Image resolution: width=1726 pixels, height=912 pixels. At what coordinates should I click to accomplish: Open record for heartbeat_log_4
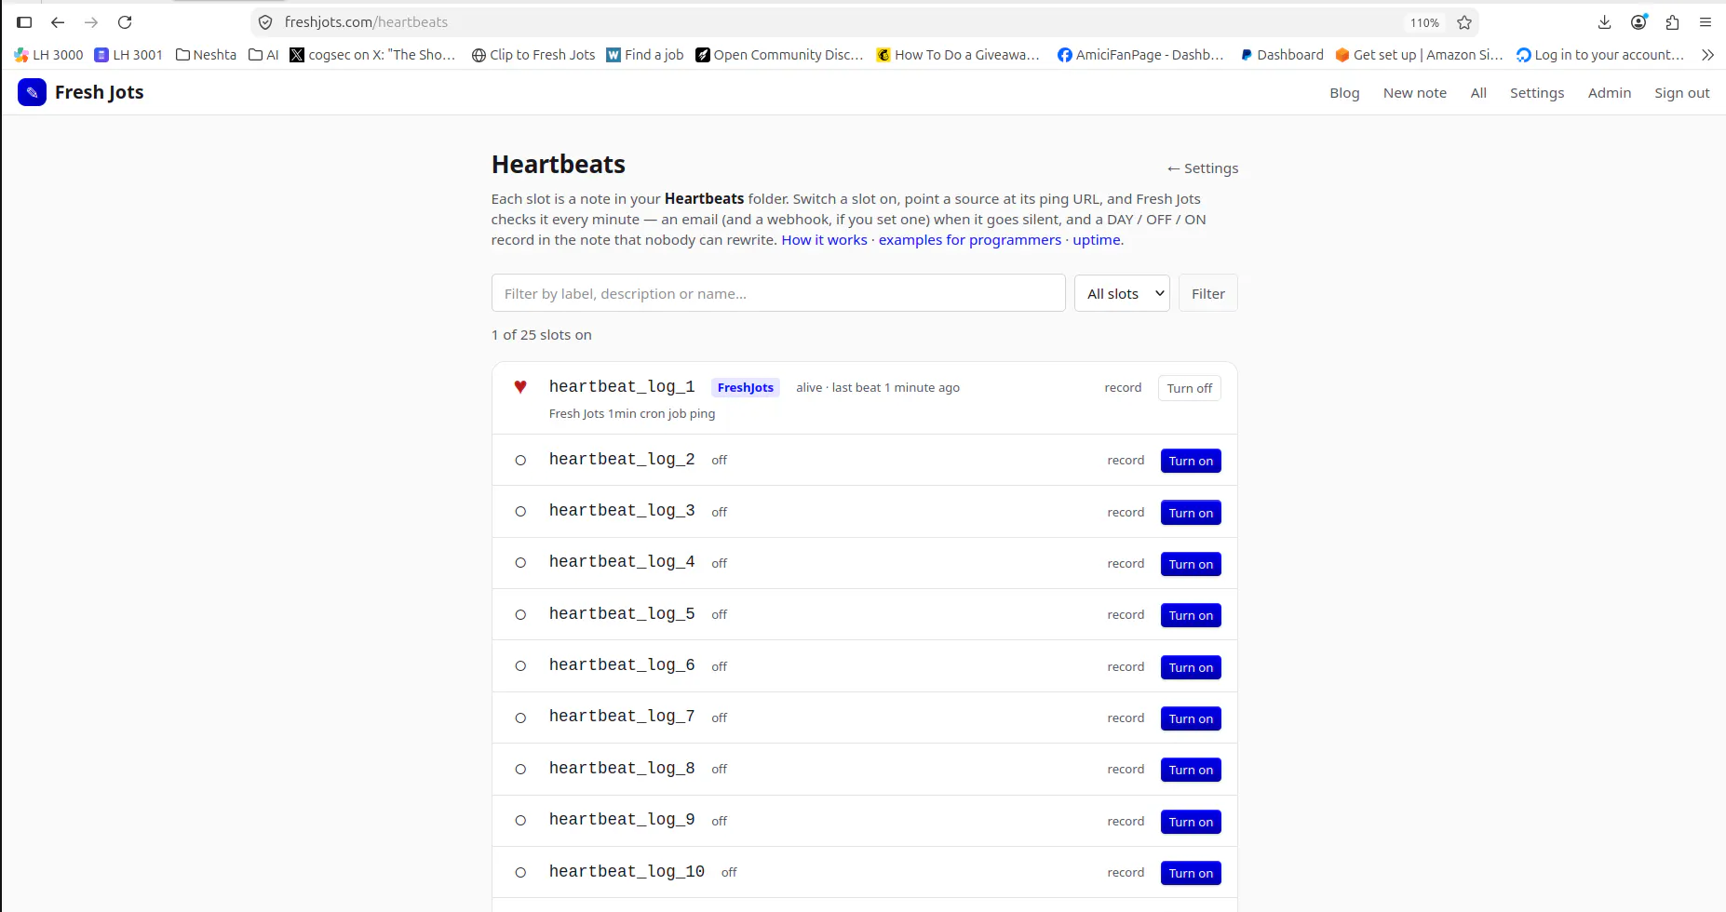1126,564
